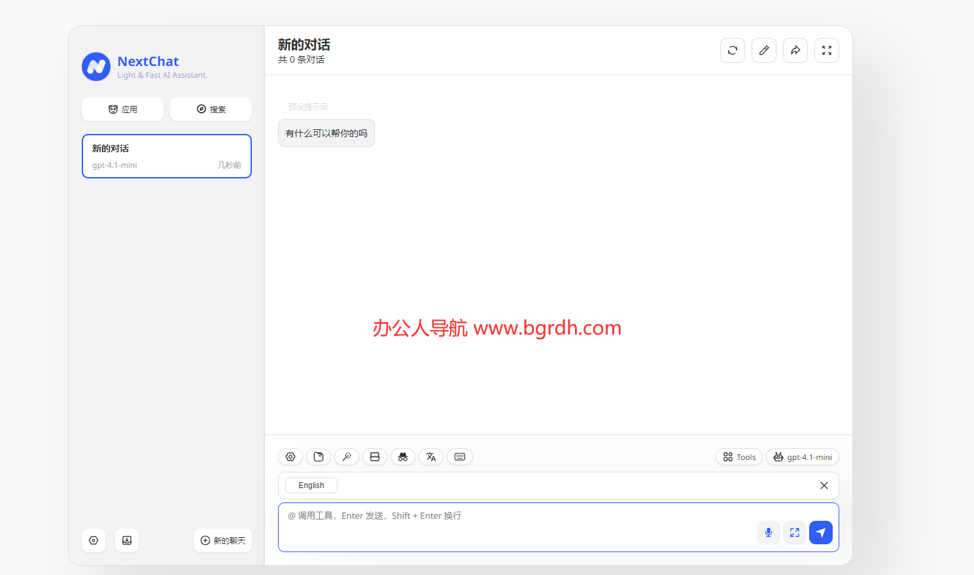Open chat settings gear in input toolbar
This screenshot has height=575, width=974.
[290, 457]
